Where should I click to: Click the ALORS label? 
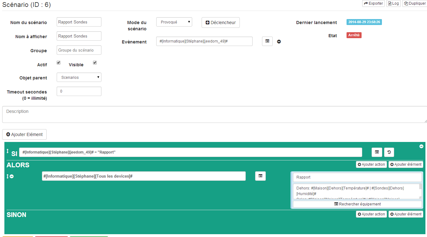point(18,165)
